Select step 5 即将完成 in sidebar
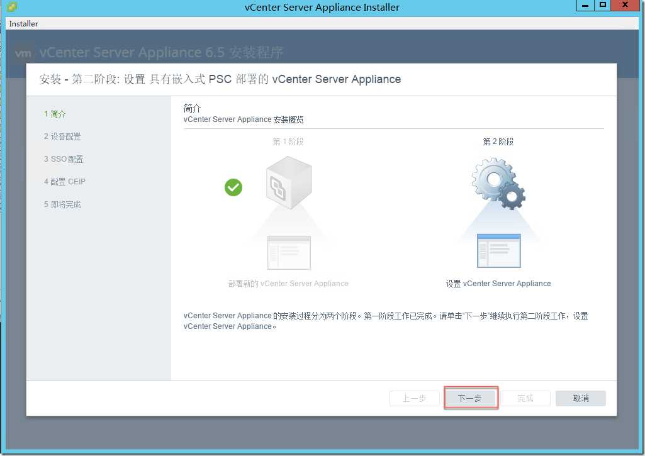Image resolution: width=645 pixels, height=456 pixels. (x=62, y=204)
